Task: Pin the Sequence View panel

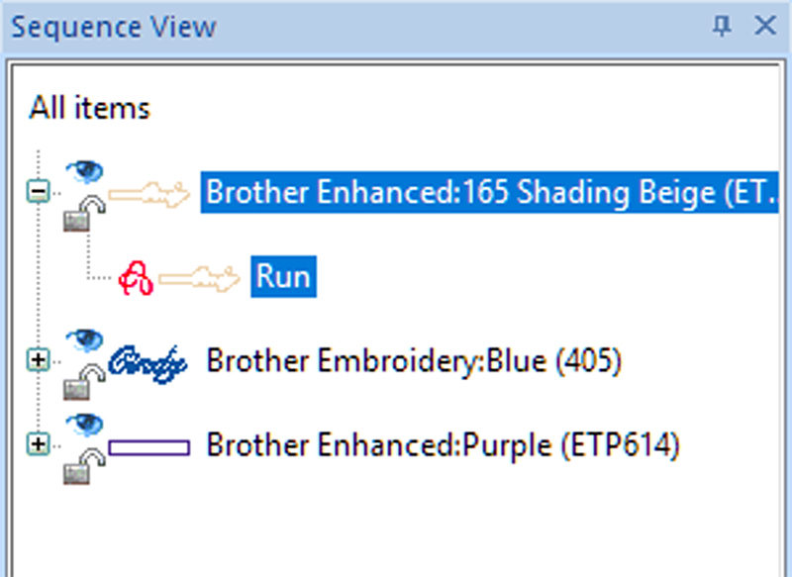Action: click(x=722, y=27)
